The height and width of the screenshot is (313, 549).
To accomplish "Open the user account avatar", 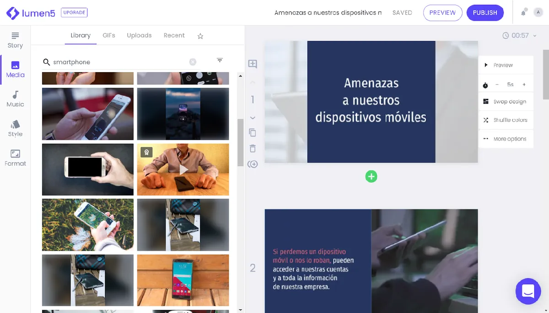I will (x=538, y=13).
